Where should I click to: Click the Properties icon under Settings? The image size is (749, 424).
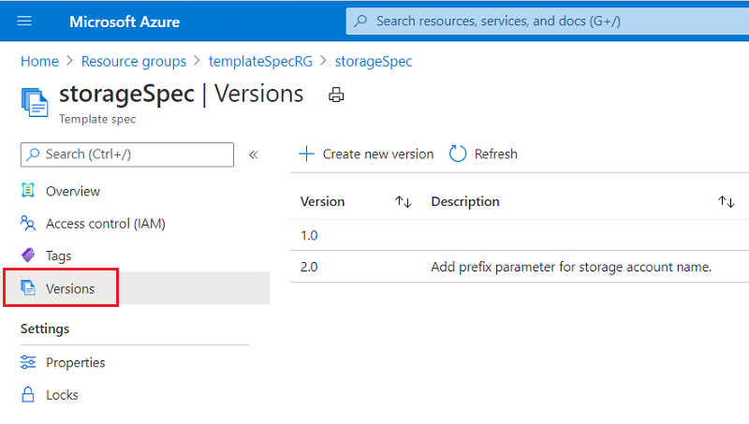[28, 362]
